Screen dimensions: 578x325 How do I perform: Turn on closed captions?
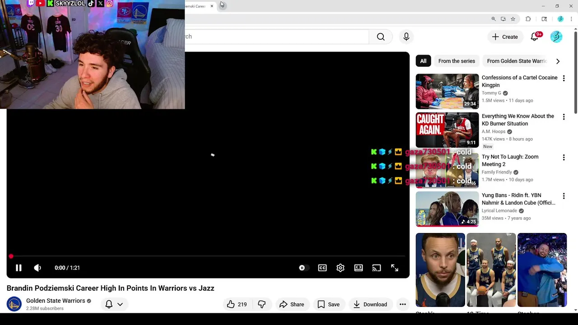(322, 268)
